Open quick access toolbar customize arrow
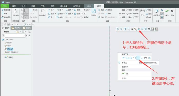 coord(33,24)
